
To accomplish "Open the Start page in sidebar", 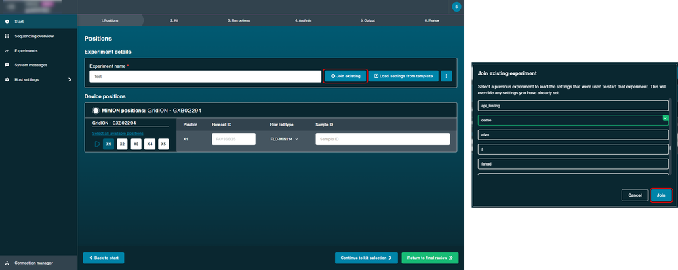I will [x=39, y=21].
